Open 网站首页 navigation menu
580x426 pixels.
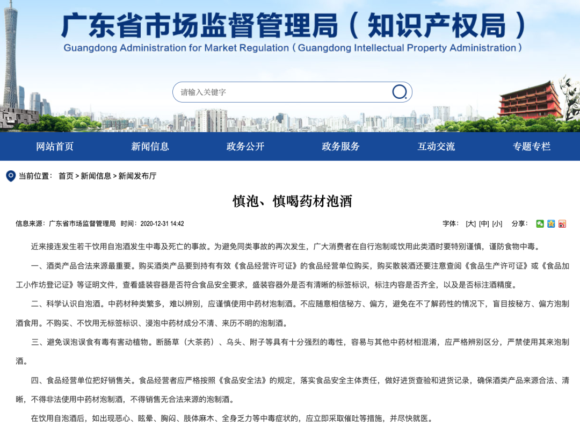click(x=55, y=147)
